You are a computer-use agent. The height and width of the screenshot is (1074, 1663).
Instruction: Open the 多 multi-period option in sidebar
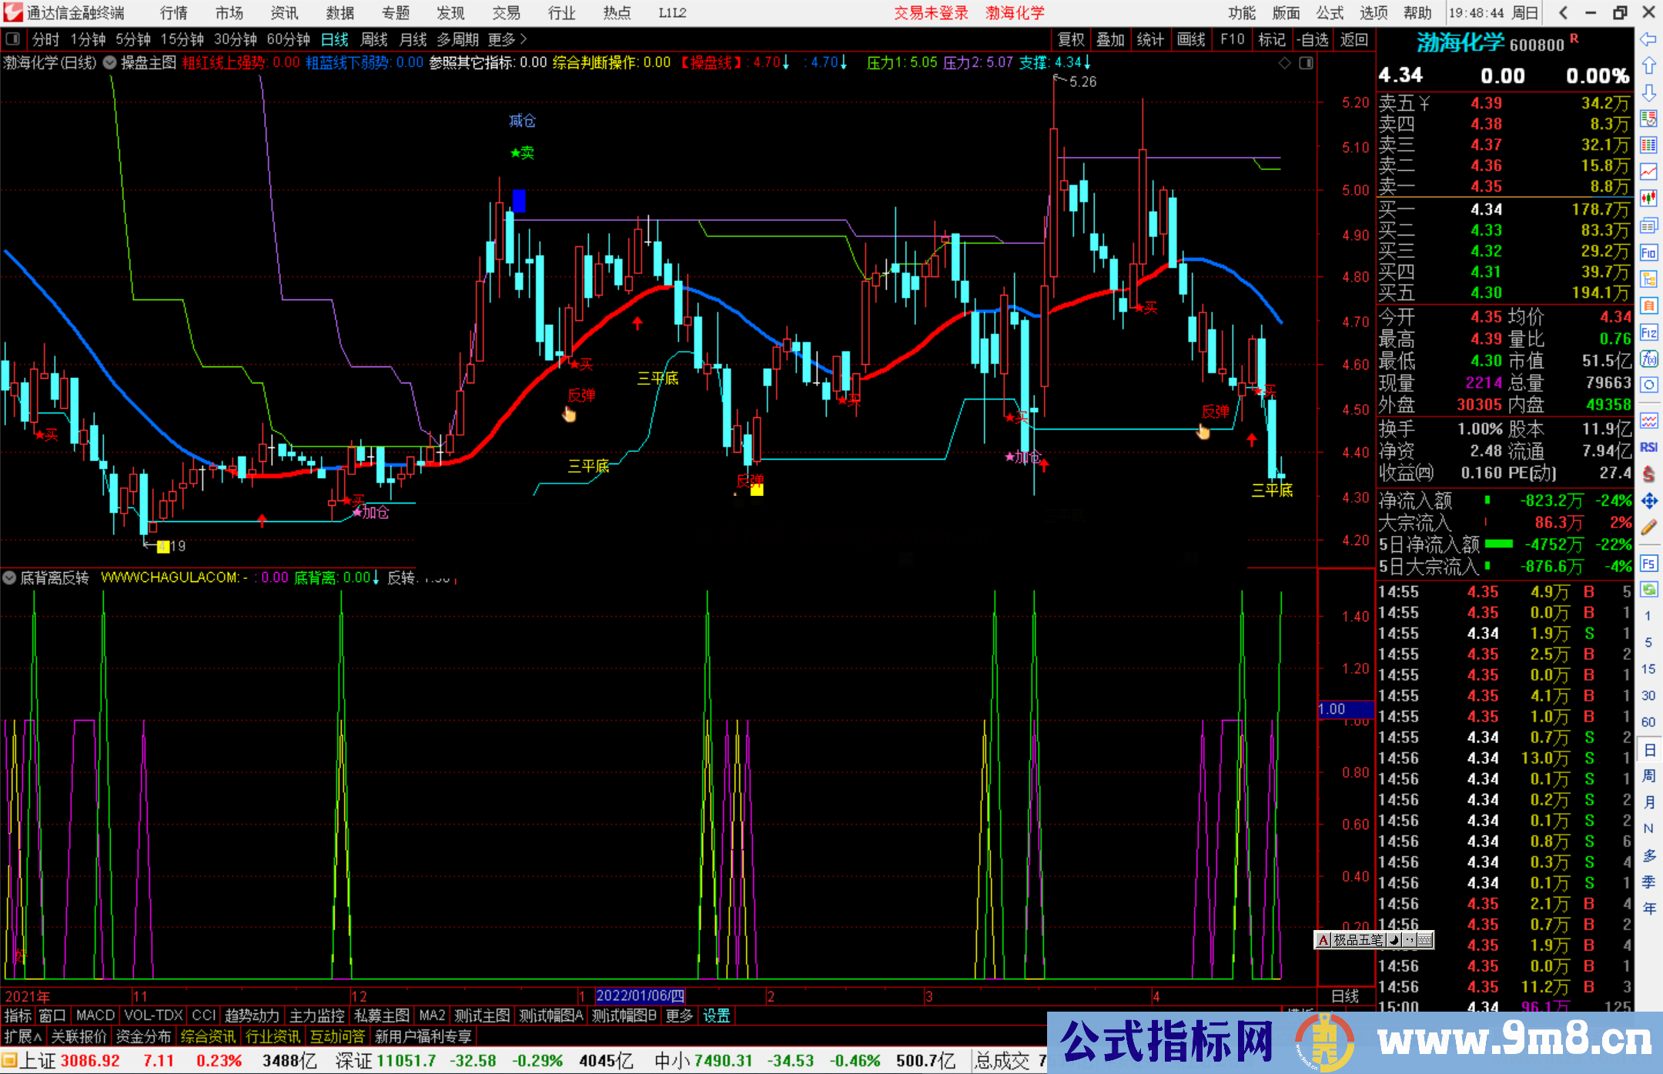(1649, 855)
